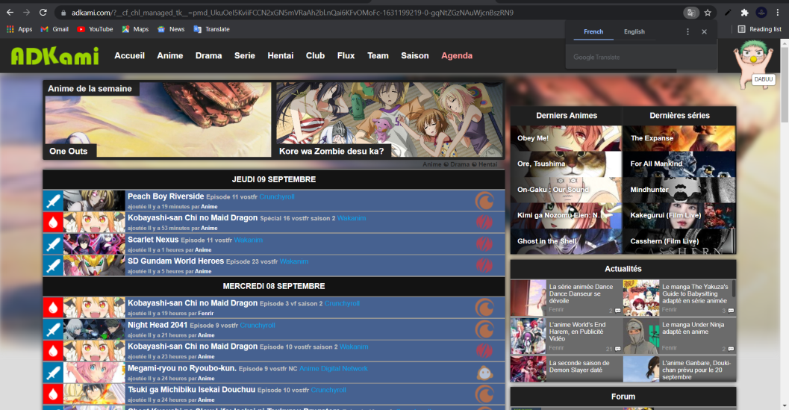This screenshot has height=410, width=789.
Task: Open the Anime menu
Action: tap(170, 56)
